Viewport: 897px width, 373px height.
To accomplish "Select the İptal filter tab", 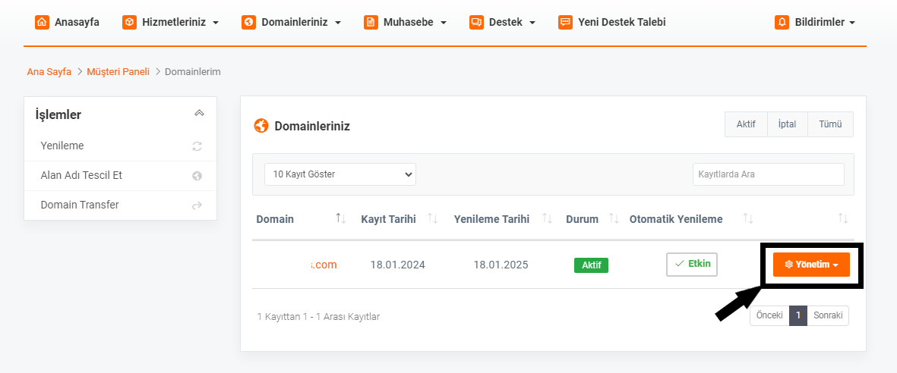I will [788, 124].
